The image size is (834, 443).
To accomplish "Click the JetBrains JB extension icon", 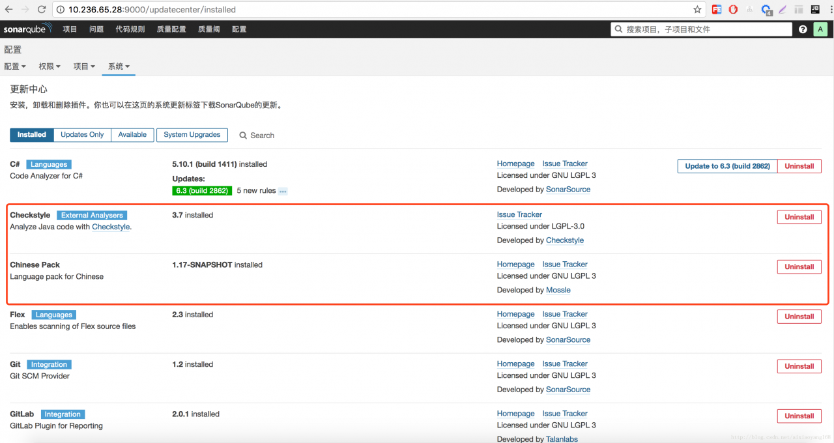I will tap(815, 10).
